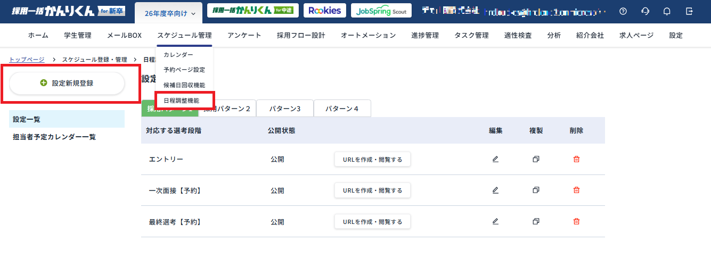711x258 pixels.
Task: Switch to the パターン４ tab
Action: [x=342, y=109]
